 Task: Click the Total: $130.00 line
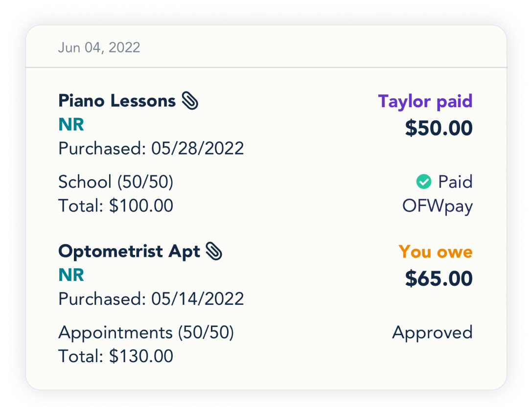tap(116, 356)
